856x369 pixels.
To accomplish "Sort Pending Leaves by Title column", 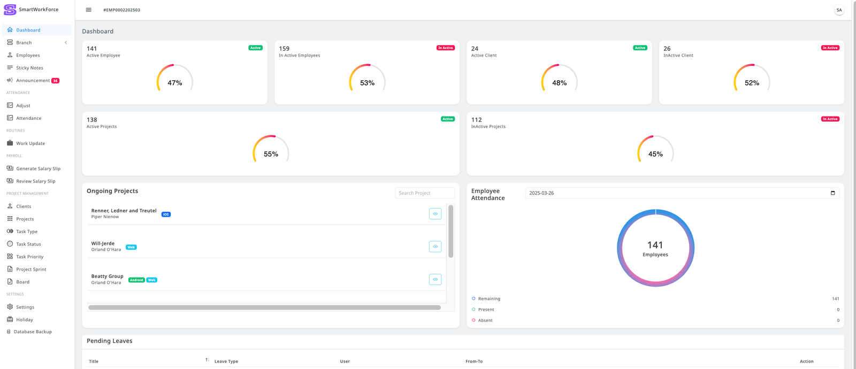I will pos(207,360).
